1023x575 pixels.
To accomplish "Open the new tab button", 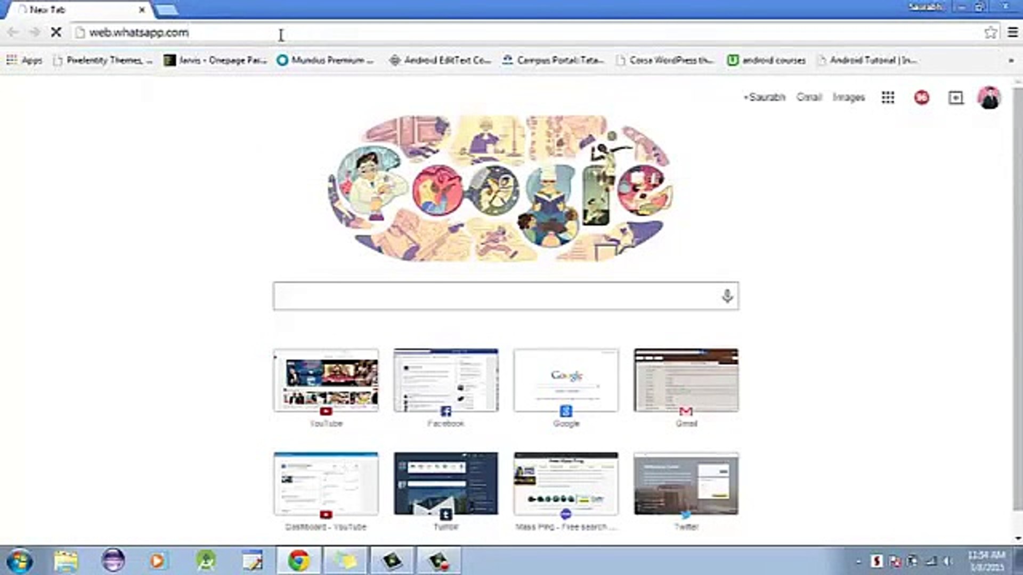I will (x=167, y=10).
